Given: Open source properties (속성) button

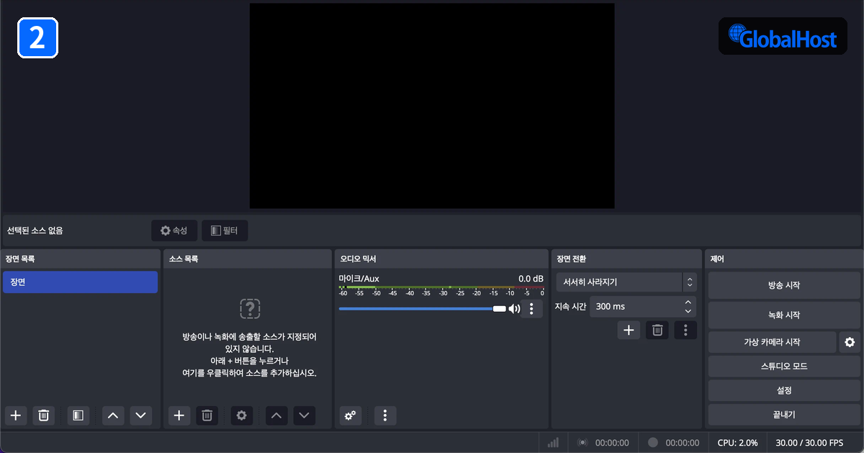Looking at the screenshot, I should [x=174, y=230].
